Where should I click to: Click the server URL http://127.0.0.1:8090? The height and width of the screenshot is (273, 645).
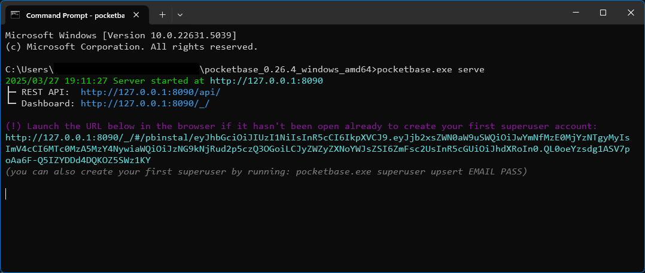[267, 81]
